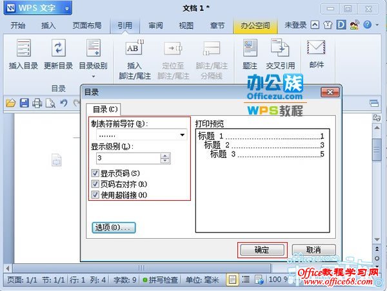
Task: Switch to the 插入 ribbon tab
Action: point(48,25)
